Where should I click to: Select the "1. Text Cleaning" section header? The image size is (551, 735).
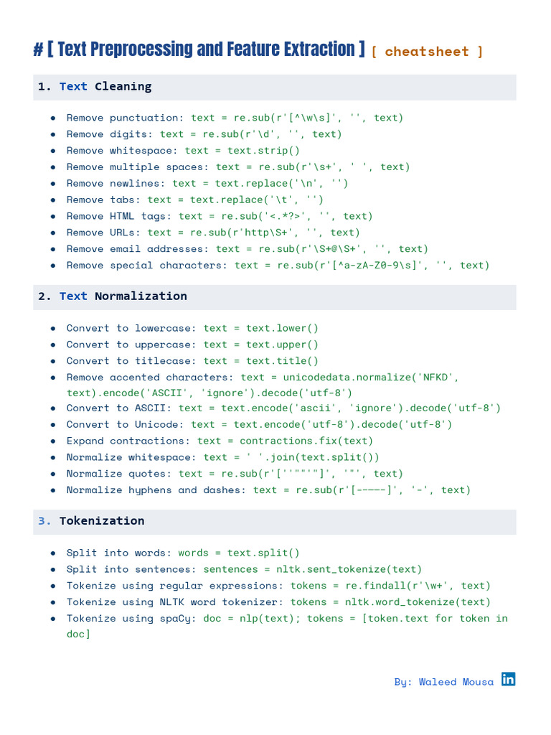95,87
